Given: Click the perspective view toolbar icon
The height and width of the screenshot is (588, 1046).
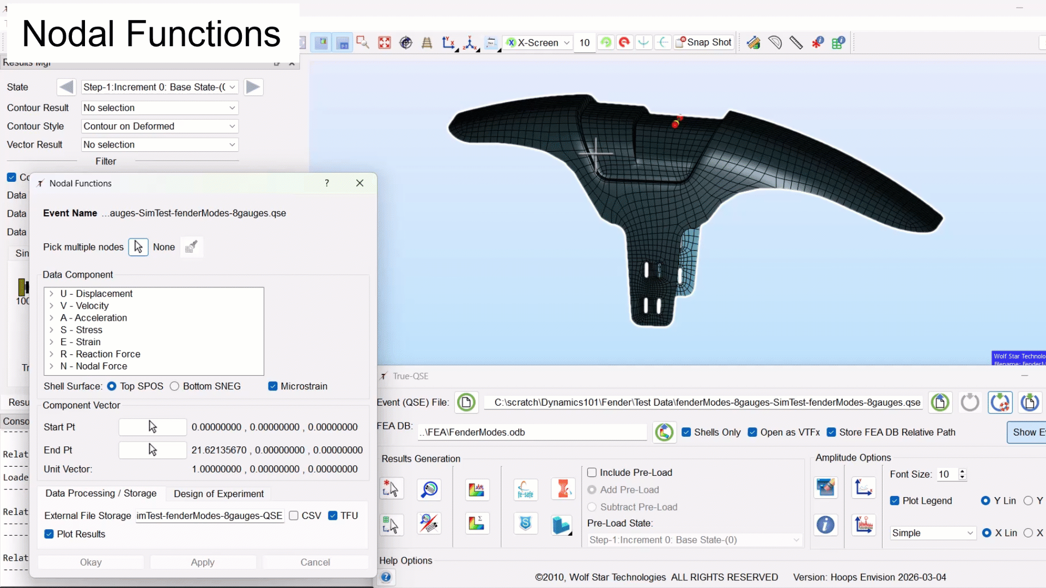Looking at the screenshot, I should coord(427,42).
